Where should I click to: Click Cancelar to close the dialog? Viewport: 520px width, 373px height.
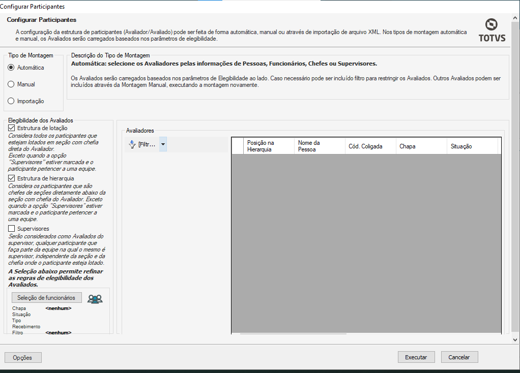tap(459, 357)
